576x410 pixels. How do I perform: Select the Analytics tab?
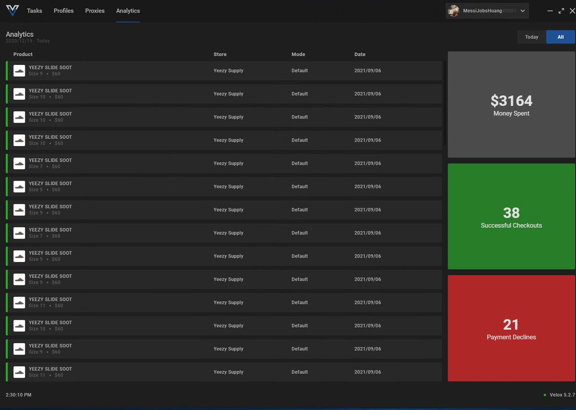[128, 11]
